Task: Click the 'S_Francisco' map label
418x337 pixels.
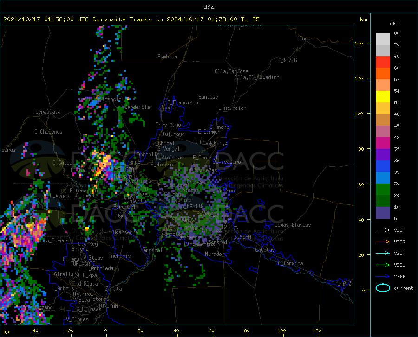Action: 183,102
